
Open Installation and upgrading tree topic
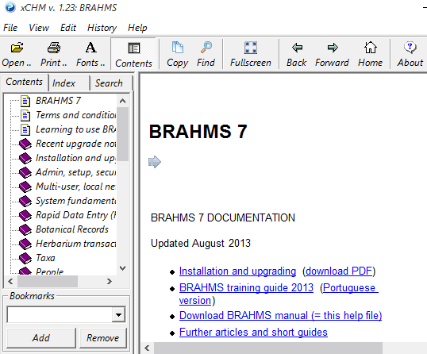tap(75, 158)
